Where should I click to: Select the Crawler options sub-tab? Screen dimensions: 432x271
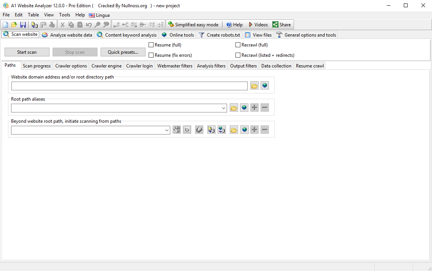pyautogui.click(x=71, y=66)
